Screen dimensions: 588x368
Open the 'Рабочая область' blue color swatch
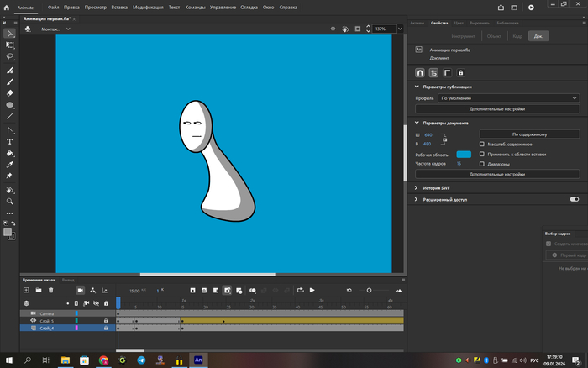(x=464, y=155)
